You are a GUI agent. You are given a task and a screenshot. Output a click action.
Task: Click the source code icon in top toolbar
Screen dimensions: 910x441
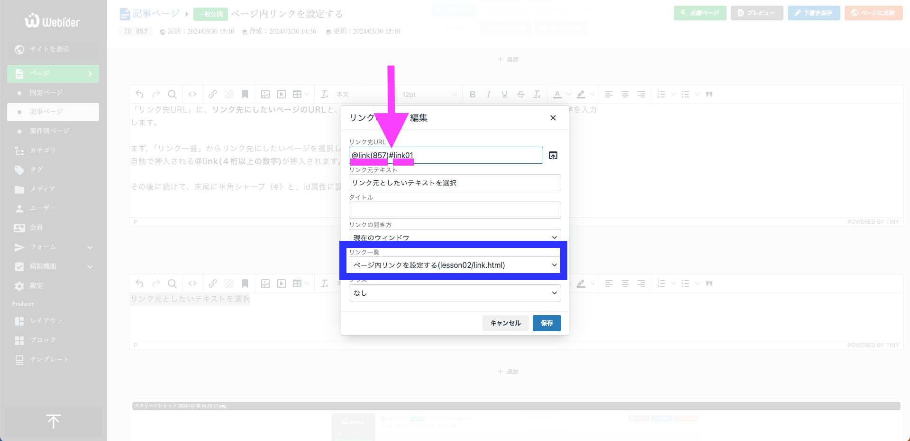click(192, 94)
